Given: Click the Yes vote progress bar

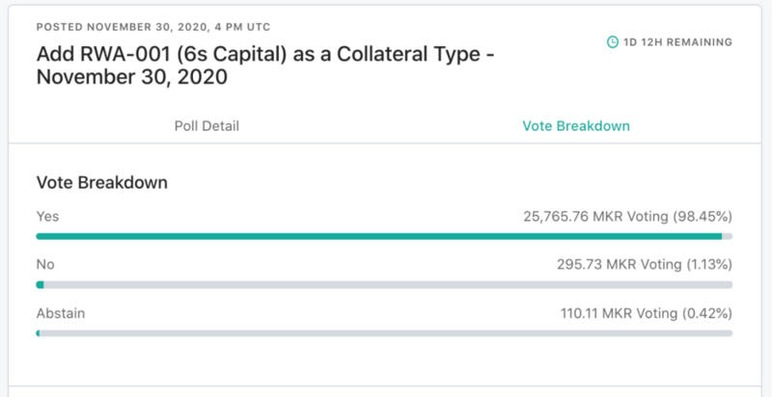Looking at the screenshot, I should tap(384, 236).
